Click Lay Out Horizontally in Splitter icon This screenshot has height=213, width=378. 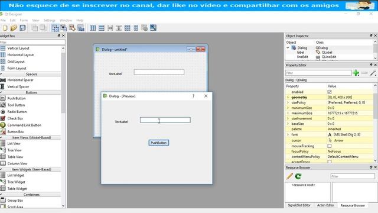tap(110, 28)
